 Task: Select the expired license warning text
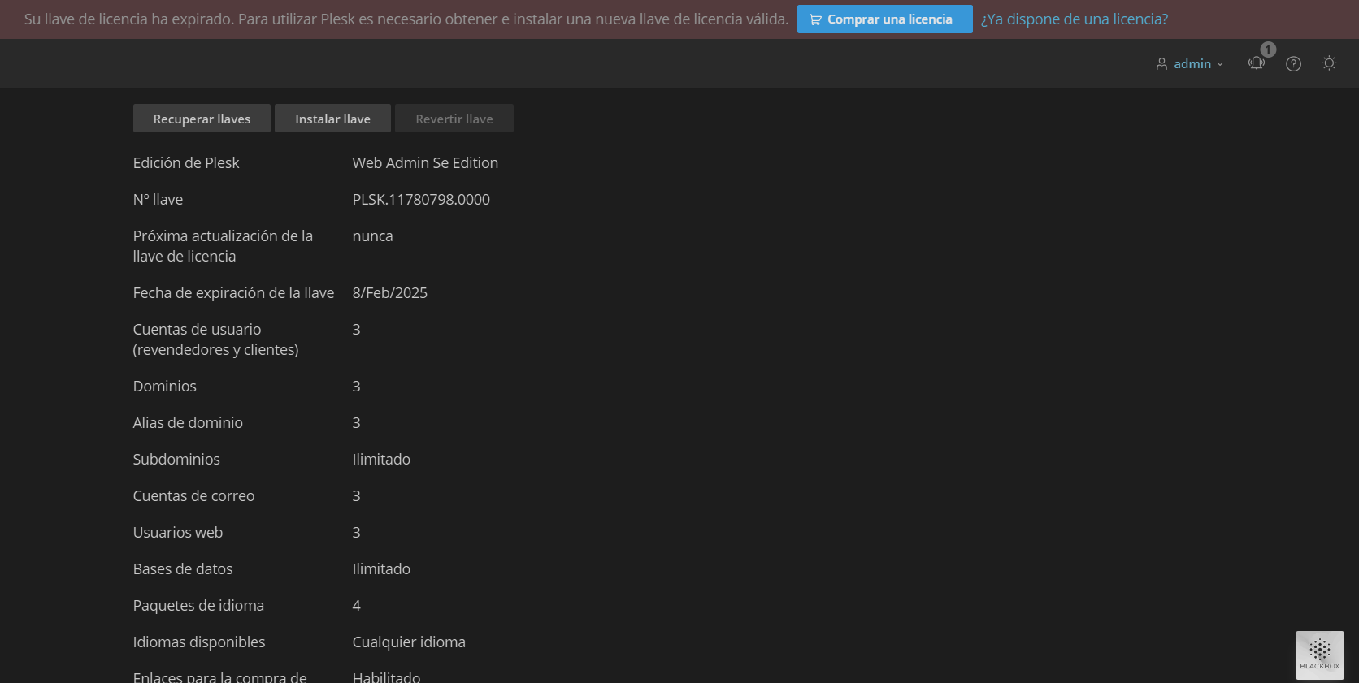[406, 19]
